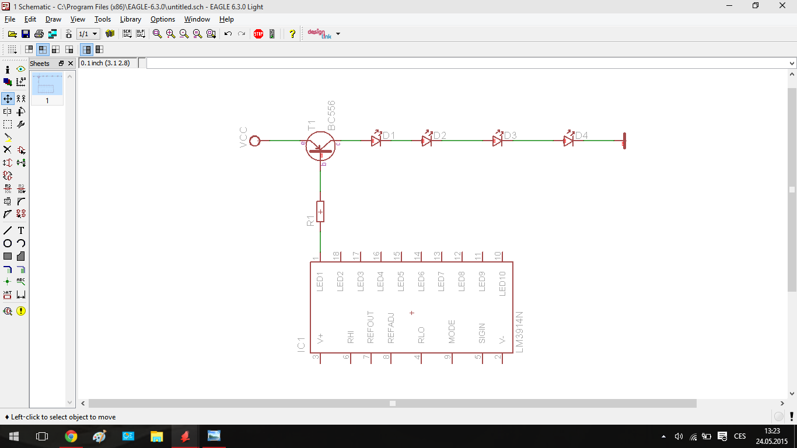Toggle layer display with the eye icon
Screen dimensions: 797x448
[x=21, y=69]
